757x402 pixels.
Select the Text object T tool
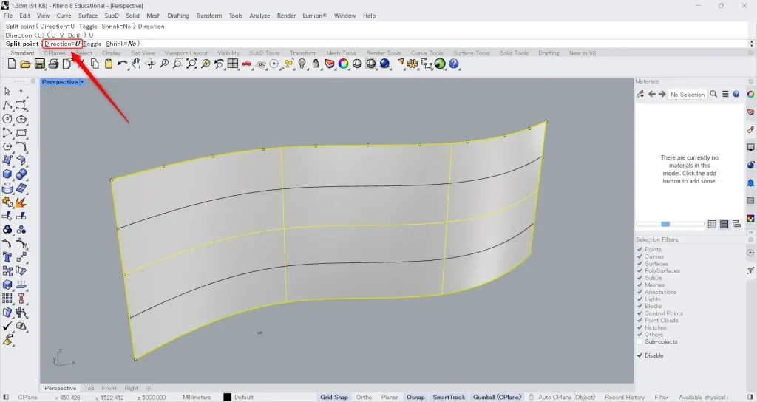(x=7, y=257)
